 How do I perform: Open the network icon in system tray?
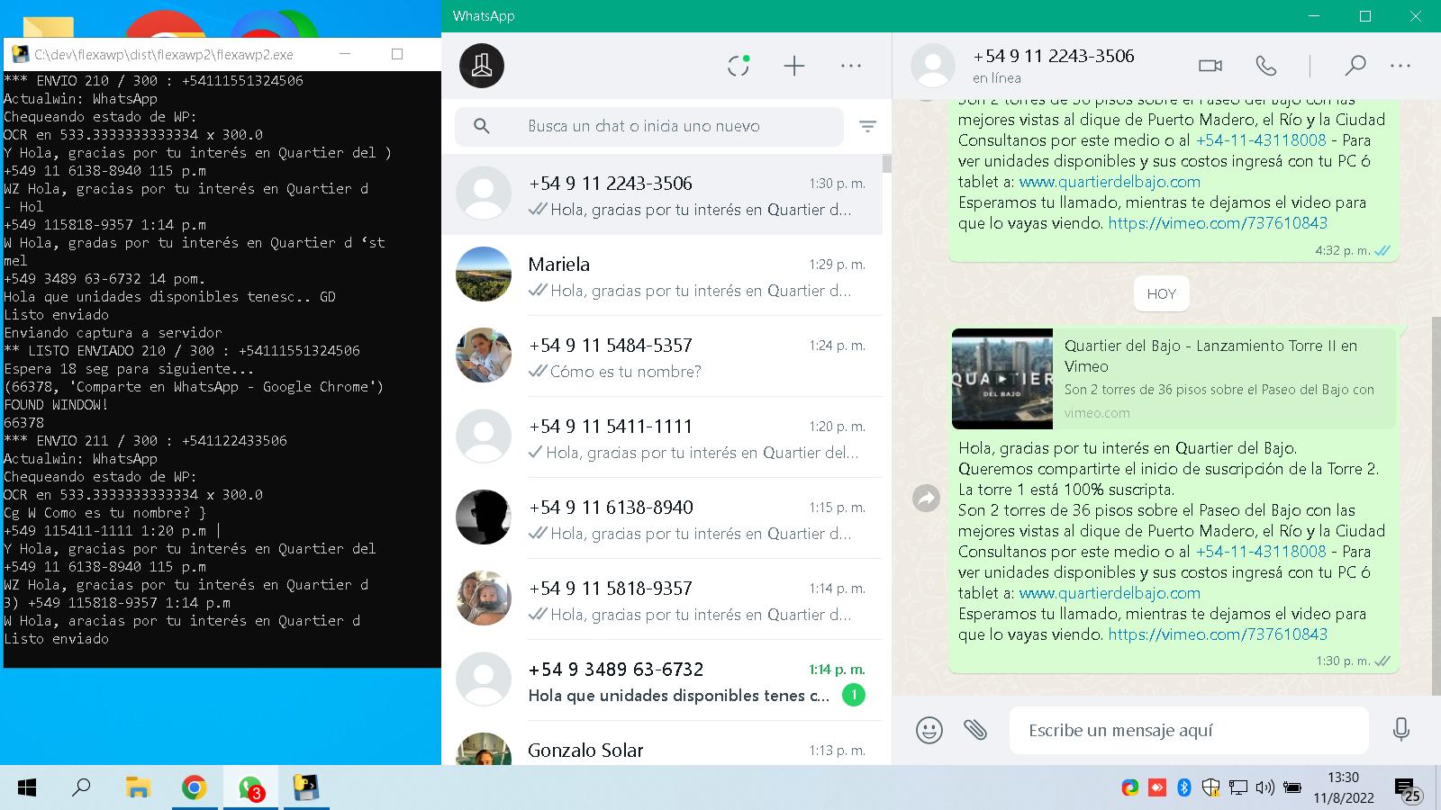click(1238, 788)
